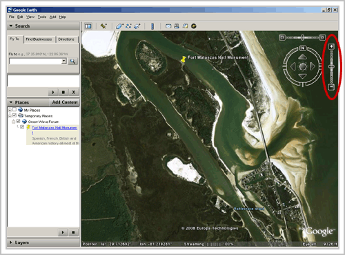Click the zoom out minus button
The image size is (345, 255).
coord(331,87)
